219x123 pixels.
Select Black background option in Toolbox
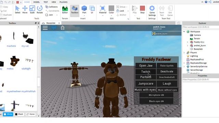pyautogui.click(x=19, y=114)
